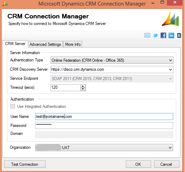The width and height of the screenshot is (185, 172).
Task: Click the Password input field
Action: (104, 126)
